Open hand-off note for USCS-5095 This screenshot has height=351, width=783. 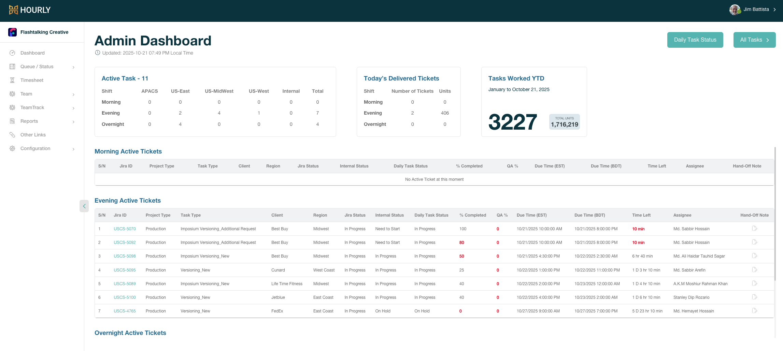click(x=754, y=270)
